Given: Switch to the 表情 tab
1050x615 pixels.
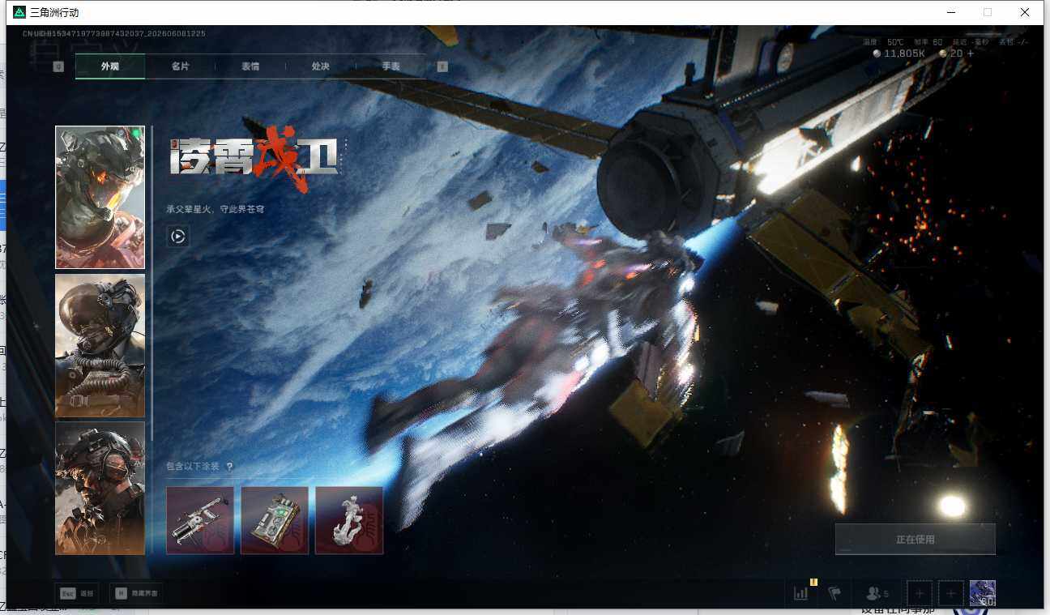Looking at the screenshot, I should pyautogui.click(x=250, y=66).
